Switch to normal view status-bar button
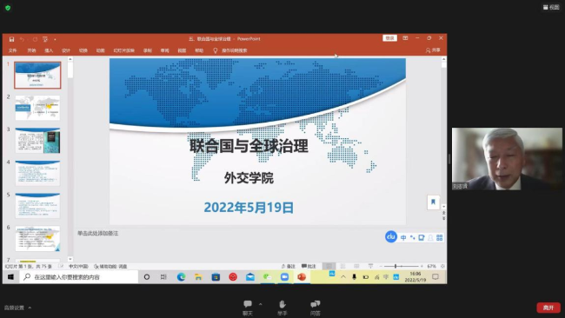The image size is (565, 318). point(329,266)
